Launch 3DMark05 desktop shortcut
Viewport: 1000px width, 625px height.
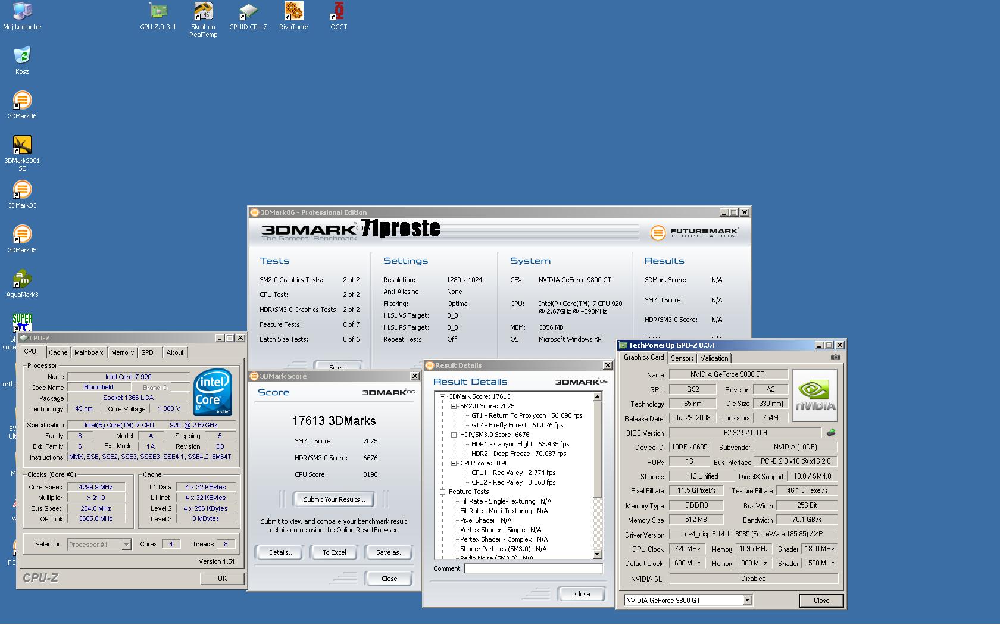click(x=22, y=239)
